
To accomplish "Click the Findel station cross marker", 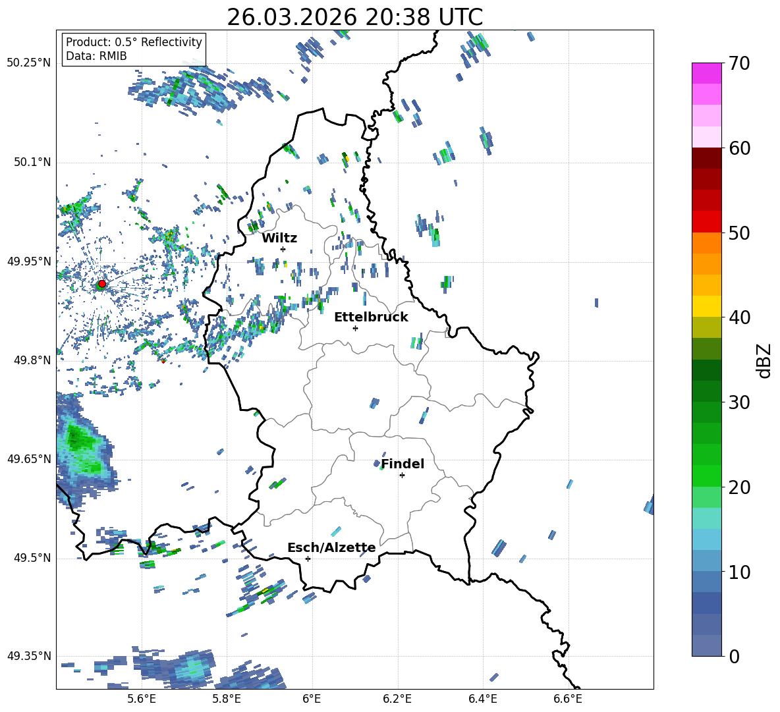I will pyautogui.click(x=402, y=476).
